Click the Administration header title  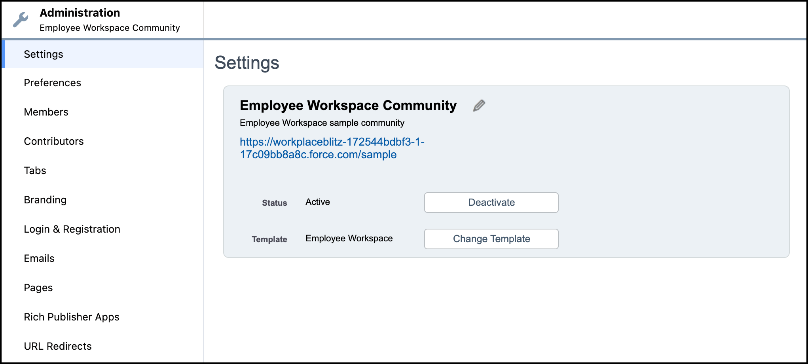point(80,13)
